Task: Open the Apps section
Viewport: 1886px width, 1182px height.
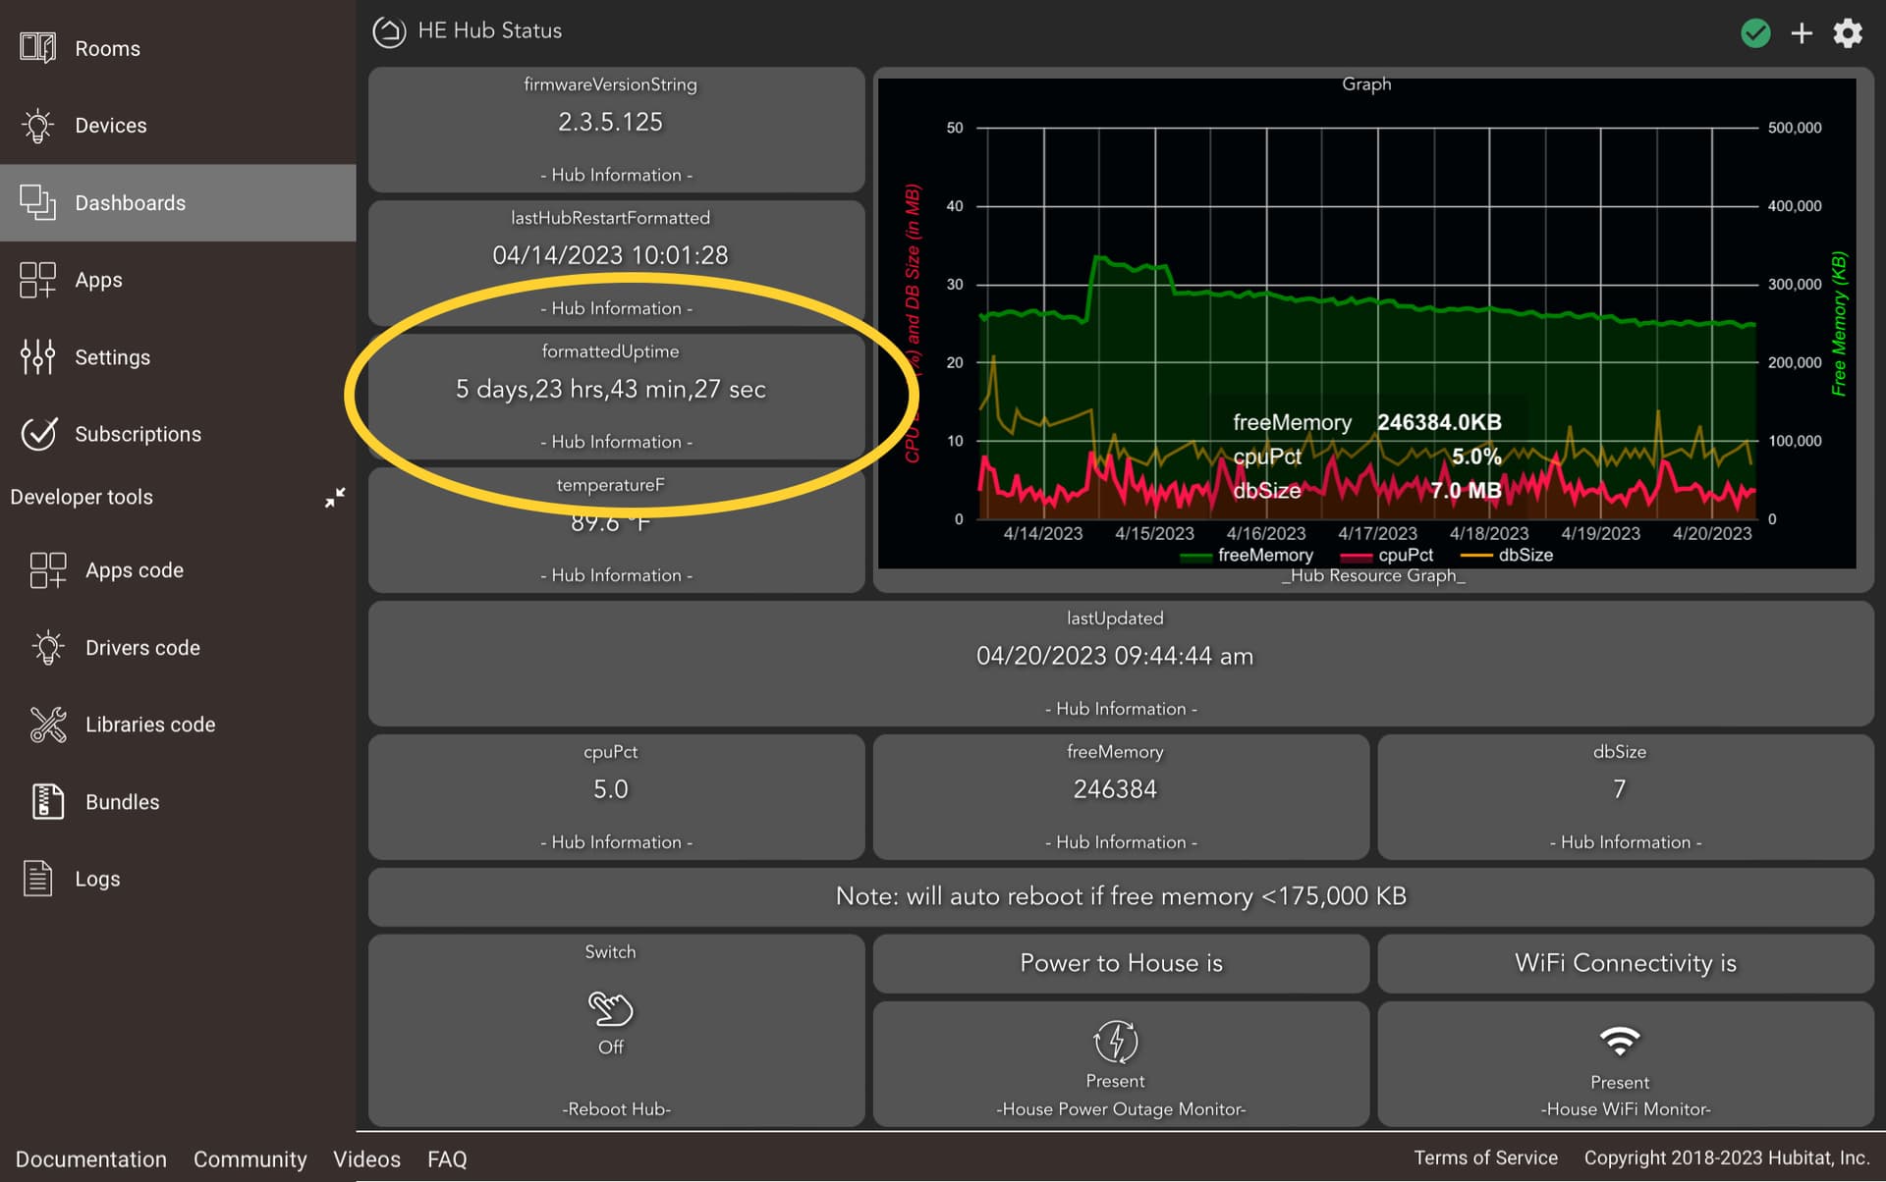Action: (x=98, y=280)
